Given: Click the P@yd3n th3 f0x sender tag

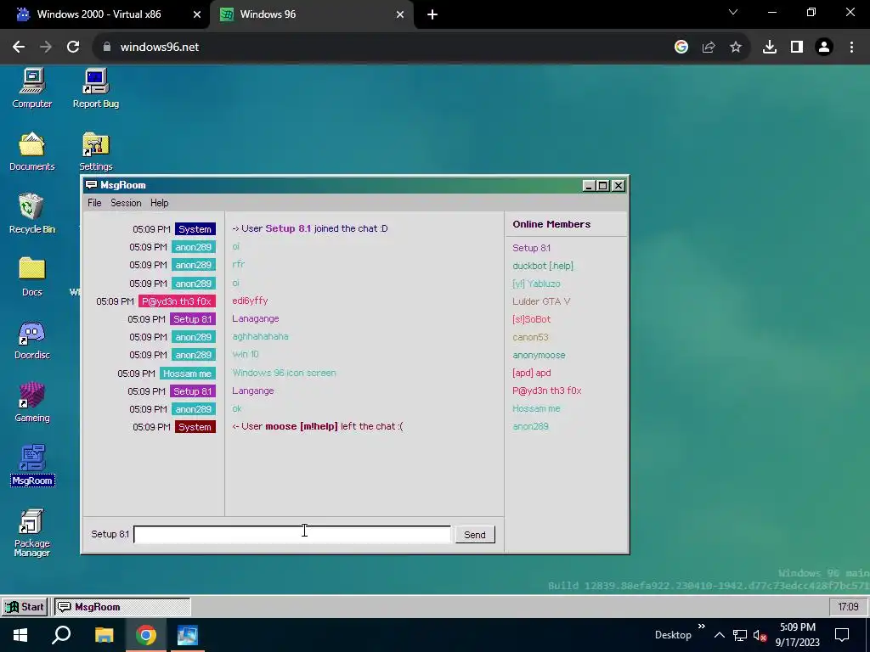Looking at the screenshot, I should point(177,301).
